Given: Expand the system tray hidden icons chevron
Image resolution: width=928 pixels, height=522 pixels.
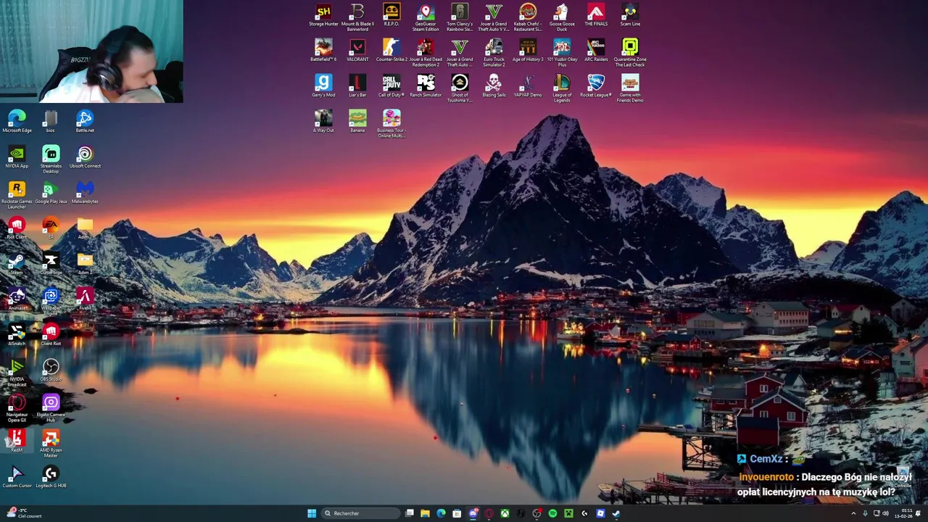Looking at the screenshot, I should coord(853,513).
